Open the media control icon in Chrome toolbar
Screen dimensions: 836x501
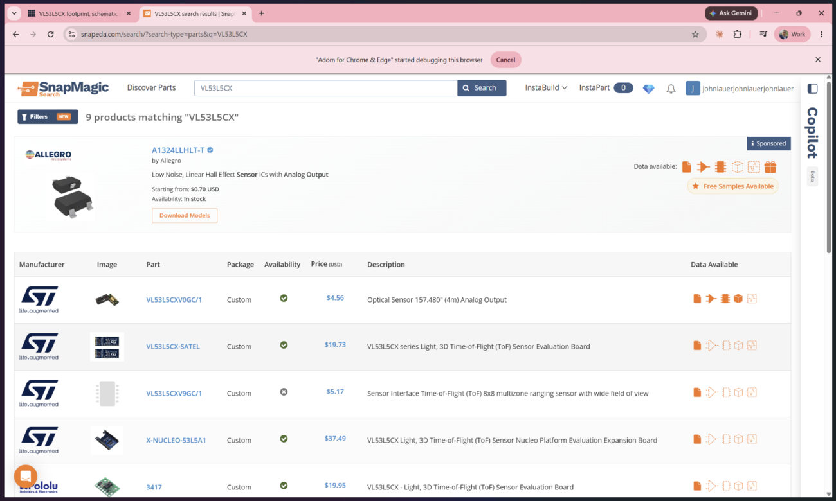763,34
